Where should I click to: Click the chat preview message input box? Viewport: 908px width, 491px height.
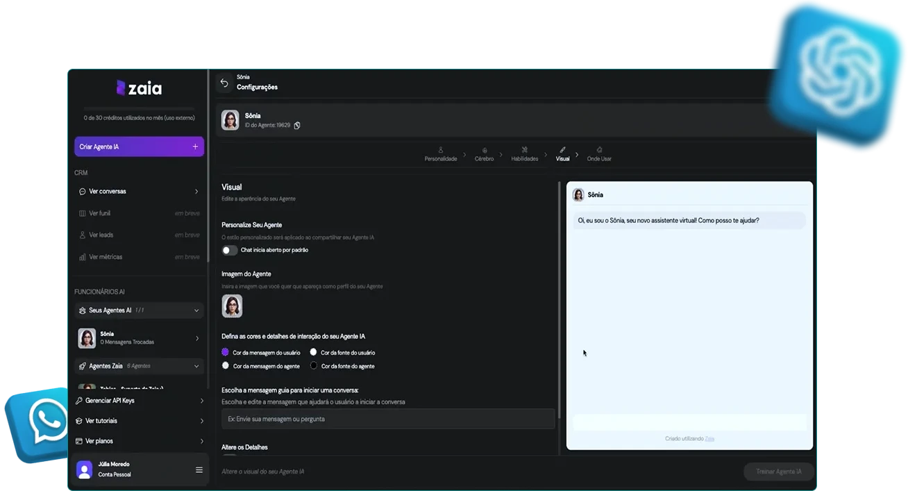coord(689,422)
